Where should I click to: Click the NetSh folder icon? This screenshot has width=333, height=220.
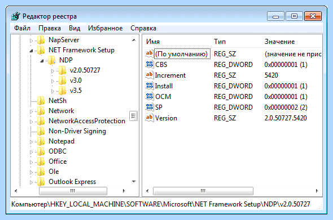[x=41, y=101]
